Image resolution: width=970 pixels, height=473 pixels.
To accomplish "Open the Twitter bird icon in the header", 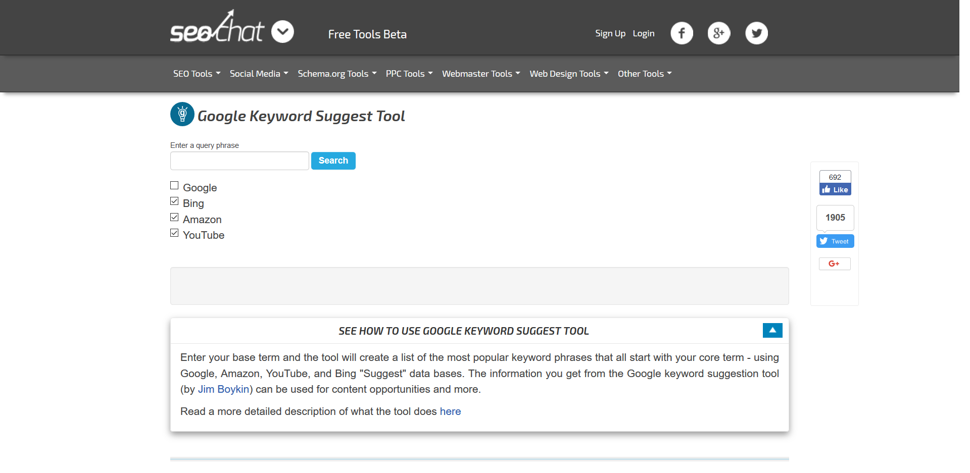I will [756, 33].
